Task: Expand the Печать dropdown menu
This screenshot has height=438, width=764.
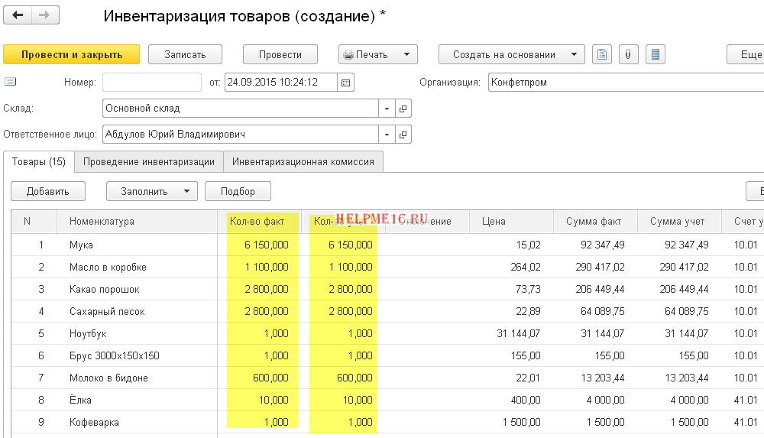Action: pos(407,54)
